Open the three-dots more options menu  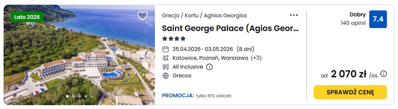point(294,15)
